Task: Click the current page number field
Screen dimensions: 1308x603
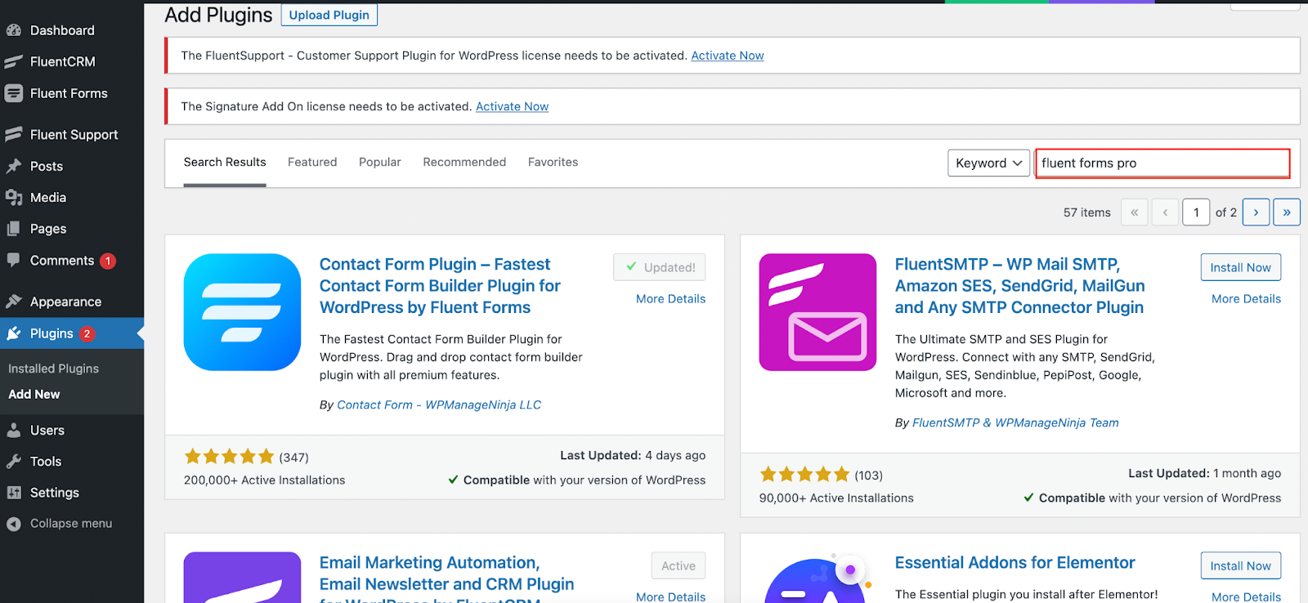Action: tap(1196, 212)
